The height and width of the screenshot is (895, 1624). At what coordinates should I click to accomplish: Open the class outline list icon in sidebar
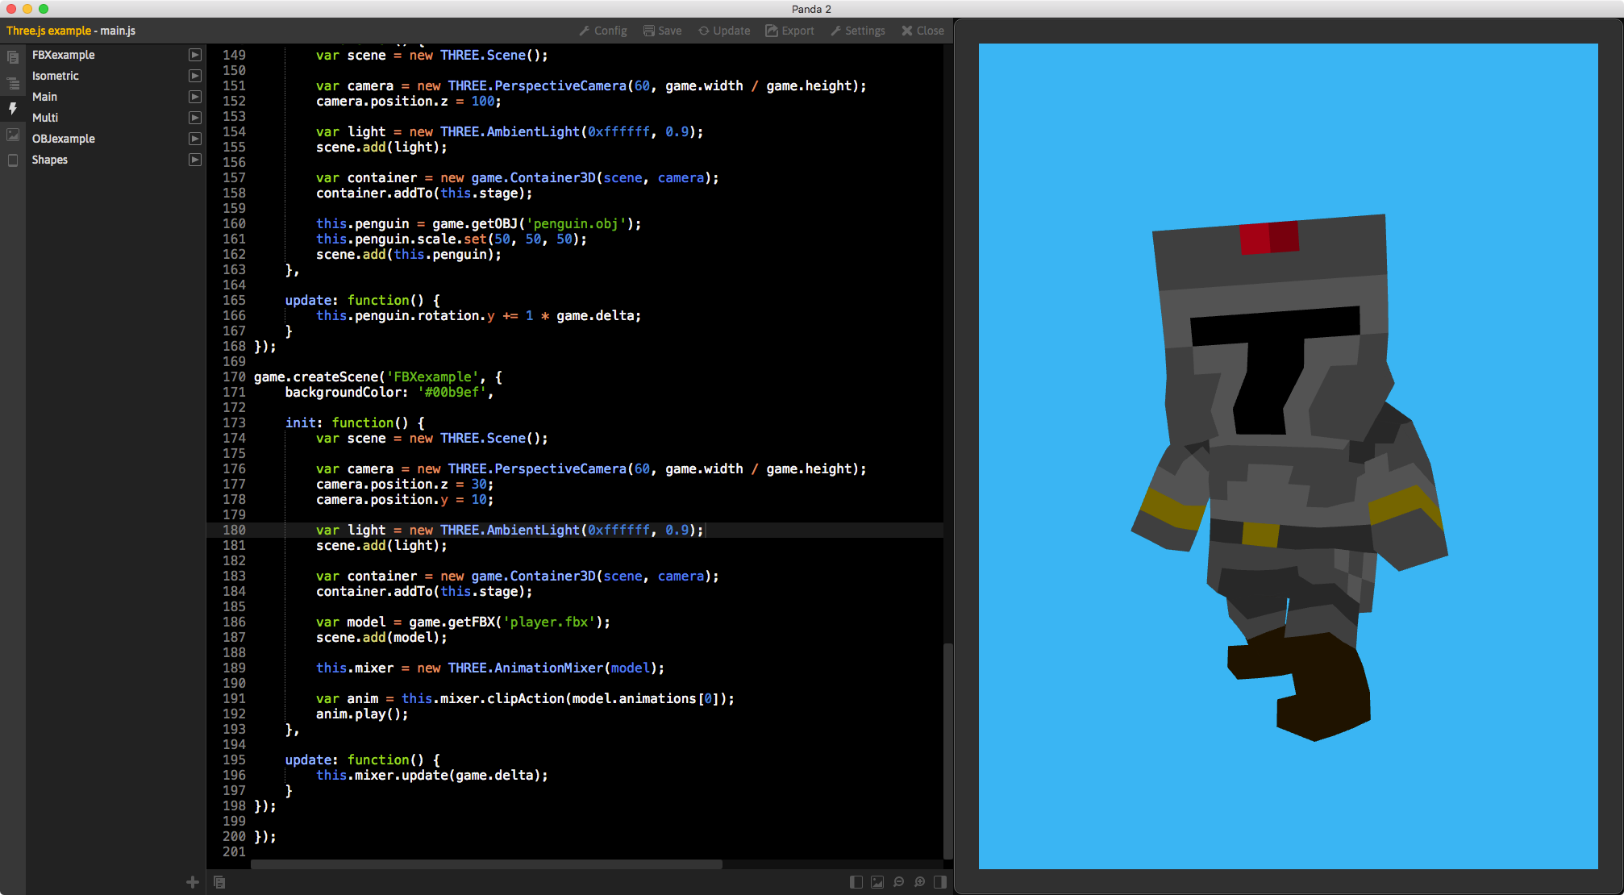(13, 83)
